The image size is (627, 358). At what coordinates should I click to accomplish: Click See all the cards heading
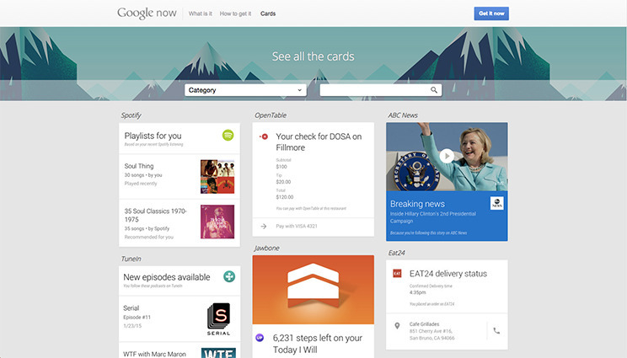[313, 56]
